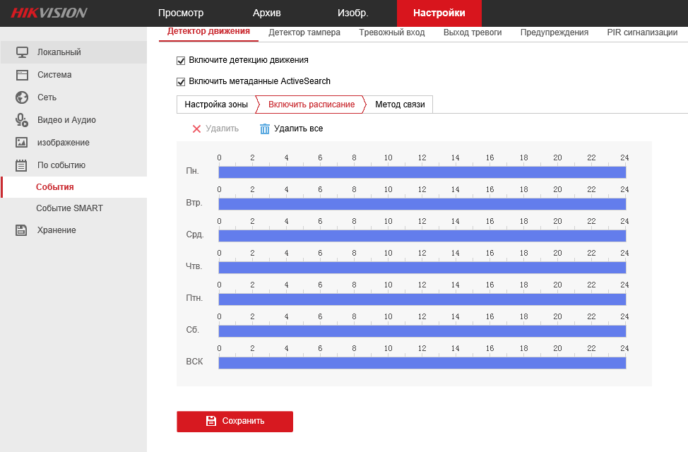
Task: Switch to Тревожный вход tab
Action: click(x=392, y=32)
